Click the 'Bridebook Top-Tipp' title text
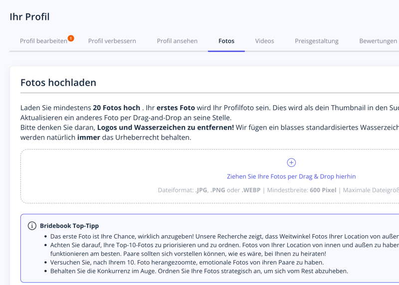The width and height of the screenshot is (399, 285). pyautogui.click(x=69, y=226)
